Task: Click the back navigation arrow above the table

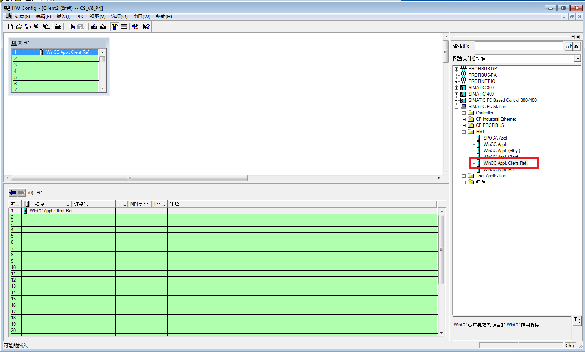Action: [13, 193]
